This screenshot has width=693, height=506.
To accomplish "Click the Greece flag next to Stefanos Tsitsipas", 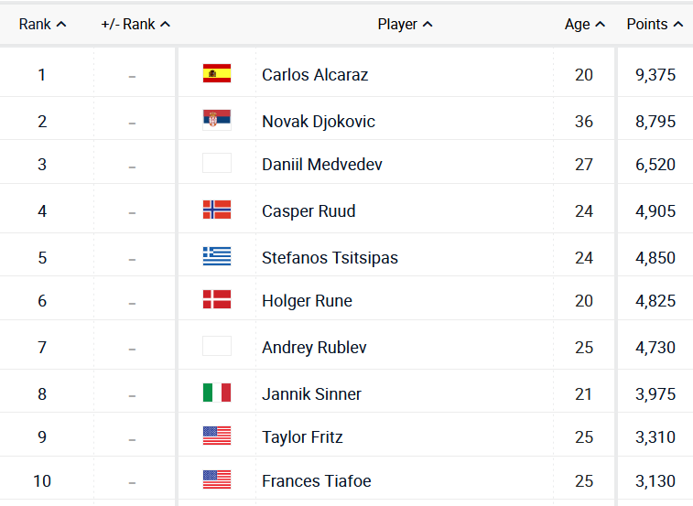I will click(217, 257).
